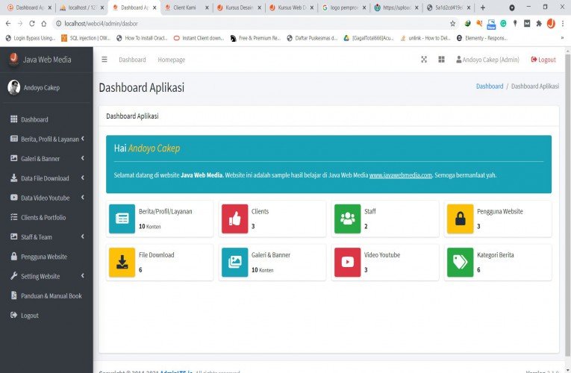The width and height of the screenshot is (571, 373).
Task: Switch to the Client Kami tab
Action: [187, 7]
